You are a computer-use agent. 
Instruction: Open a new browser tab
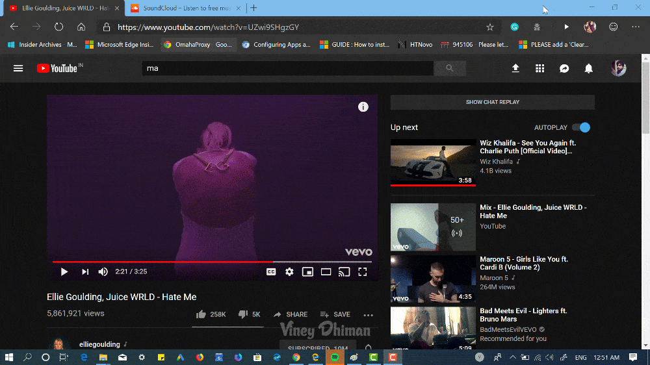[253, 8]
